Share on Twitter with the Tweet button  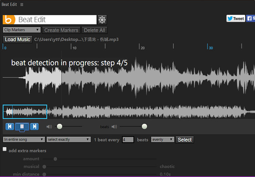click(236, 19)
